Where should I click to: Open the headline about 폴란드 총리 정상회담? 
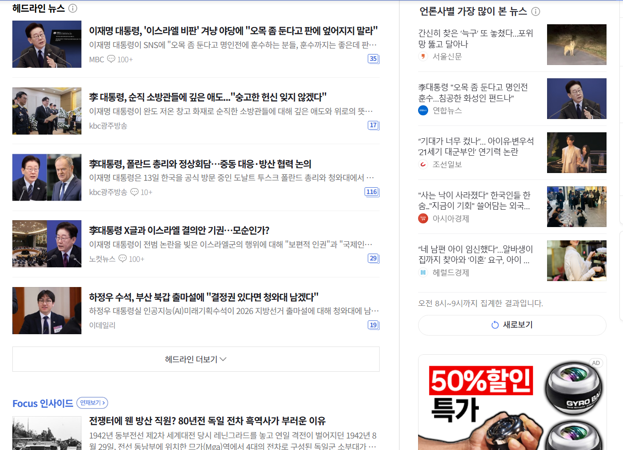pos(200,164)
